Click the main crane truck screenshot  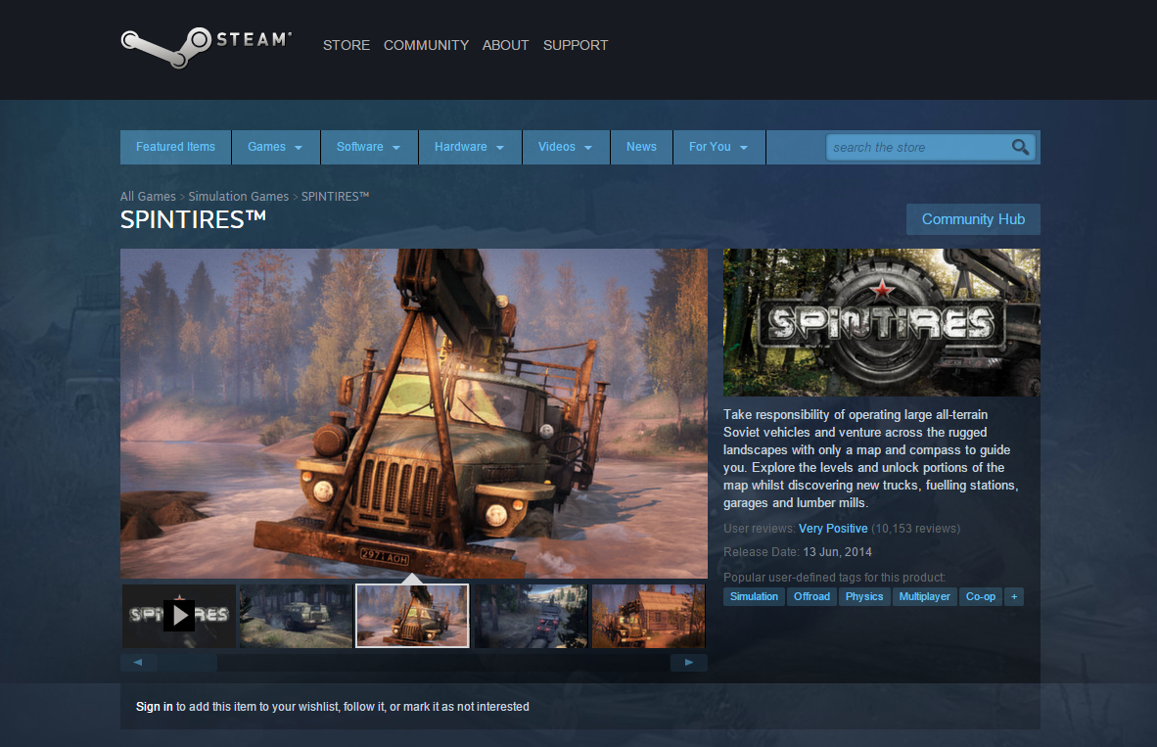tap(414, 413)
